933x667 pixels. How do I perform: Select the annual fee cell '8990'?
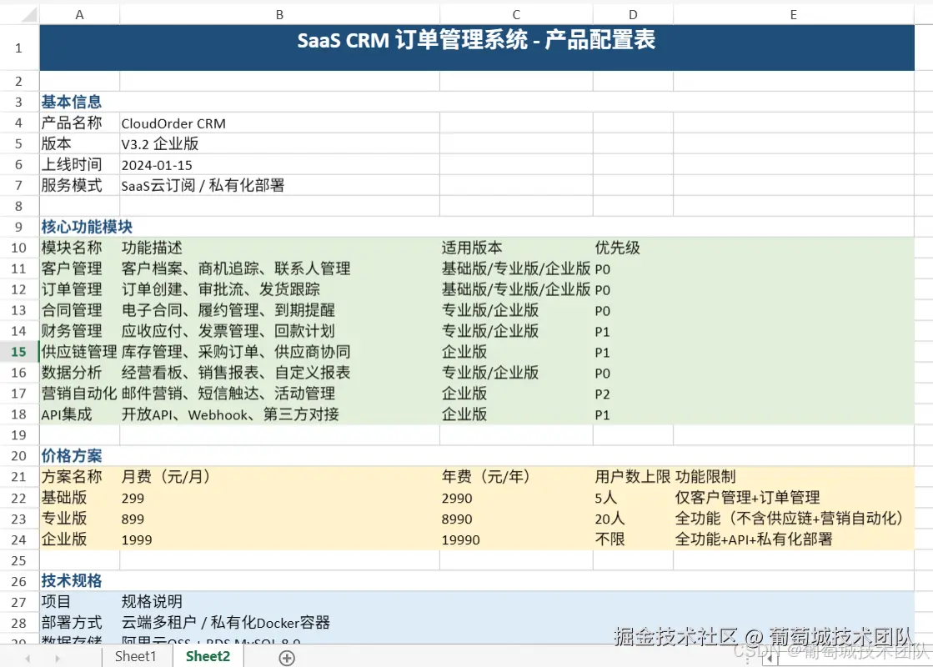coord(516,519)
